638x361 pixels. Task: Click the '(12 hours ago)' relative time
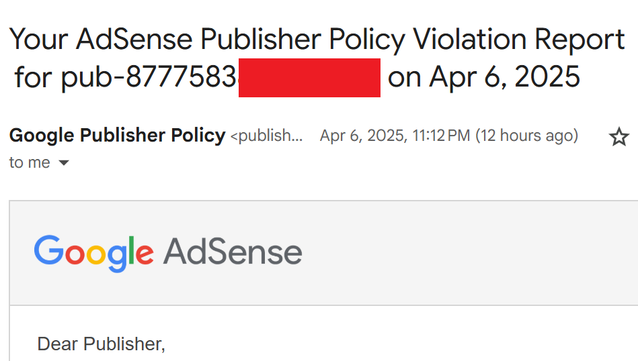pos(527,136)
